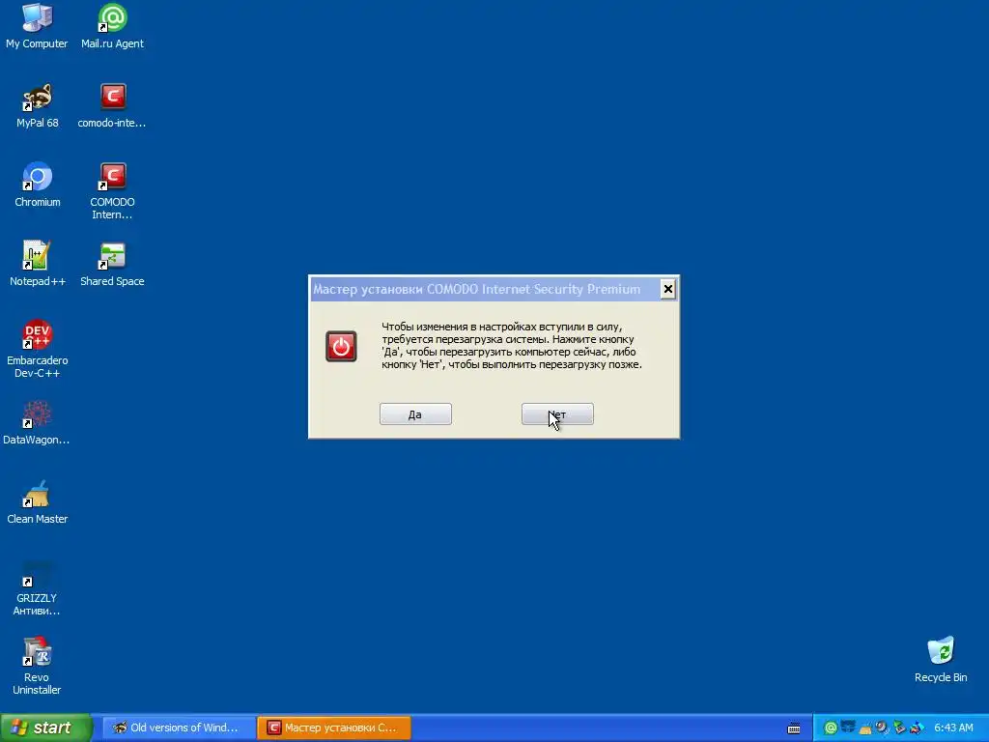Open My Computer desktop icon
The height and width of the screenshot is (742, 989).
(37, 26)
